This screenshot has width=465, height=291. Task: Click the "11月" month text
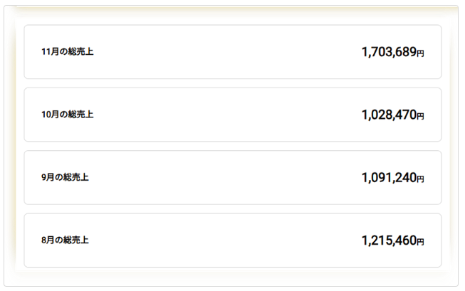pos(50,52)
